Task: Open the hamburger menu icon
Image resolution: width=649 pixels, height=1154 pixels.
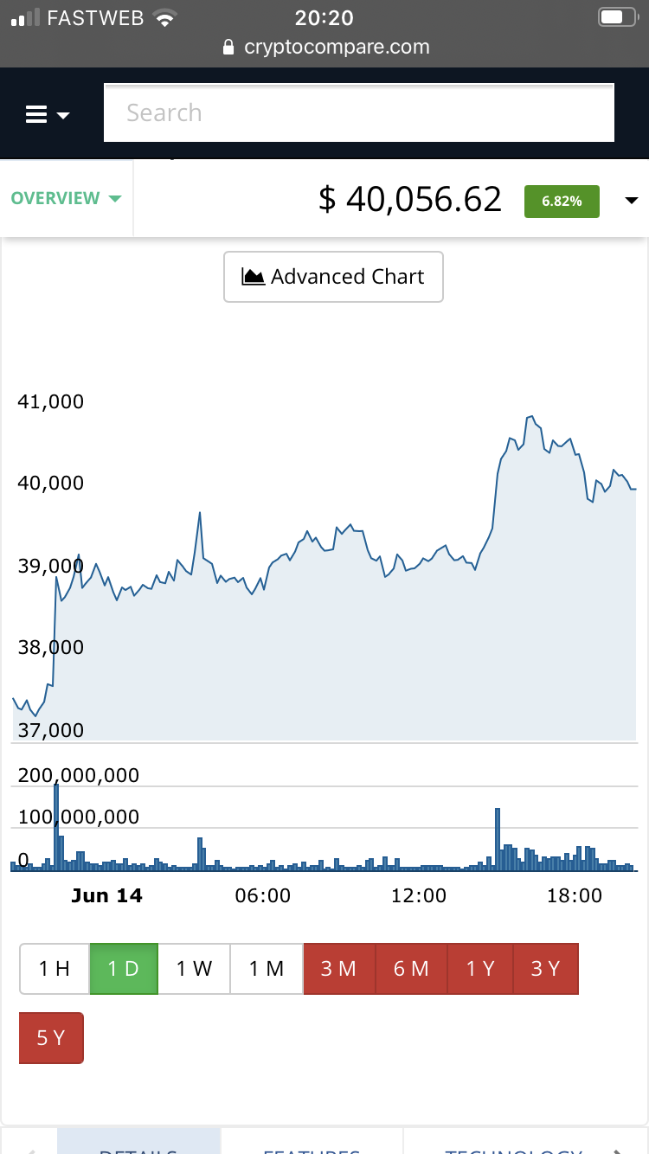Action: (36, 114)
